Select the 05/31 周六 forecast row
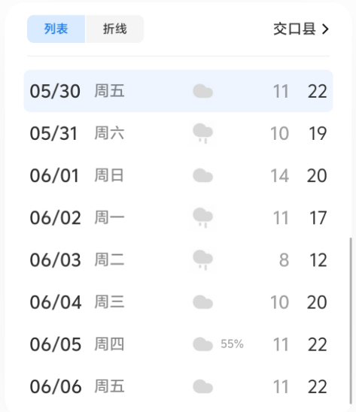The image size is (356, 412). point(178,133)
